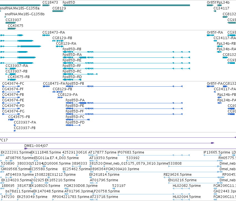Click the DME1-004J07 clone label
236x201 pixels.
[x=36, y=146]
